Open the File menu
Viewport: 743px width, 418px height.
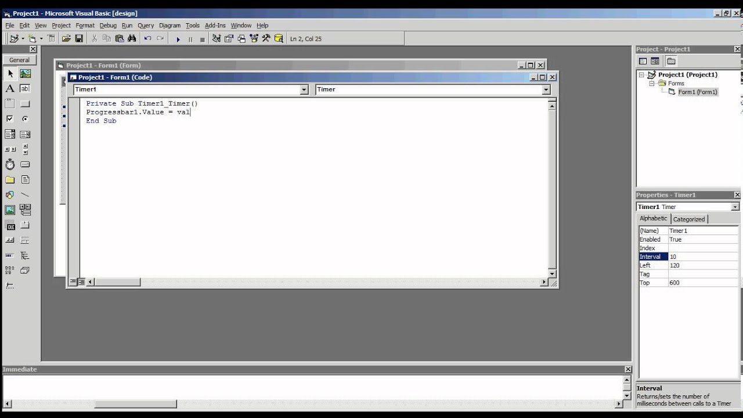point(10,26)
